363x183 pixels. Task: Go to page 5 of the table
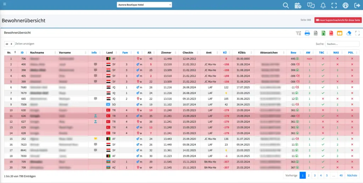tap(327, 176)
